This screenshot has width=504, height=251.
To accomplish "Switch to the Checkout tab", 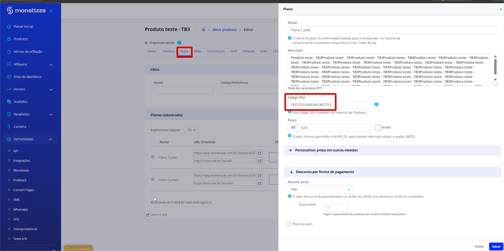I will pos(168,51).
